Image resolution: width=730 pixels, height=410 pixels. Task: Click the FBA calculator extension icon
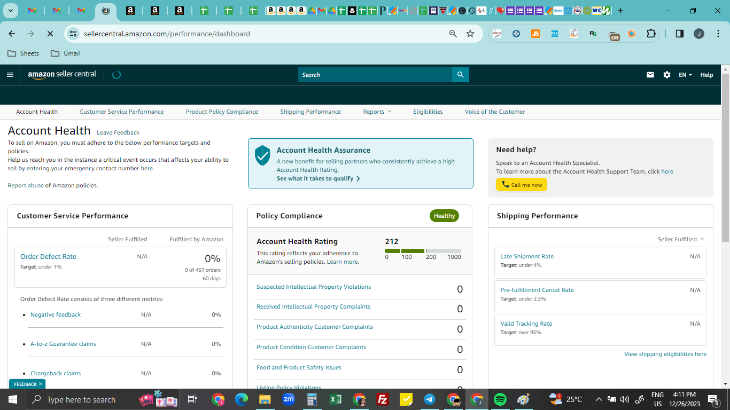[555, 34]
